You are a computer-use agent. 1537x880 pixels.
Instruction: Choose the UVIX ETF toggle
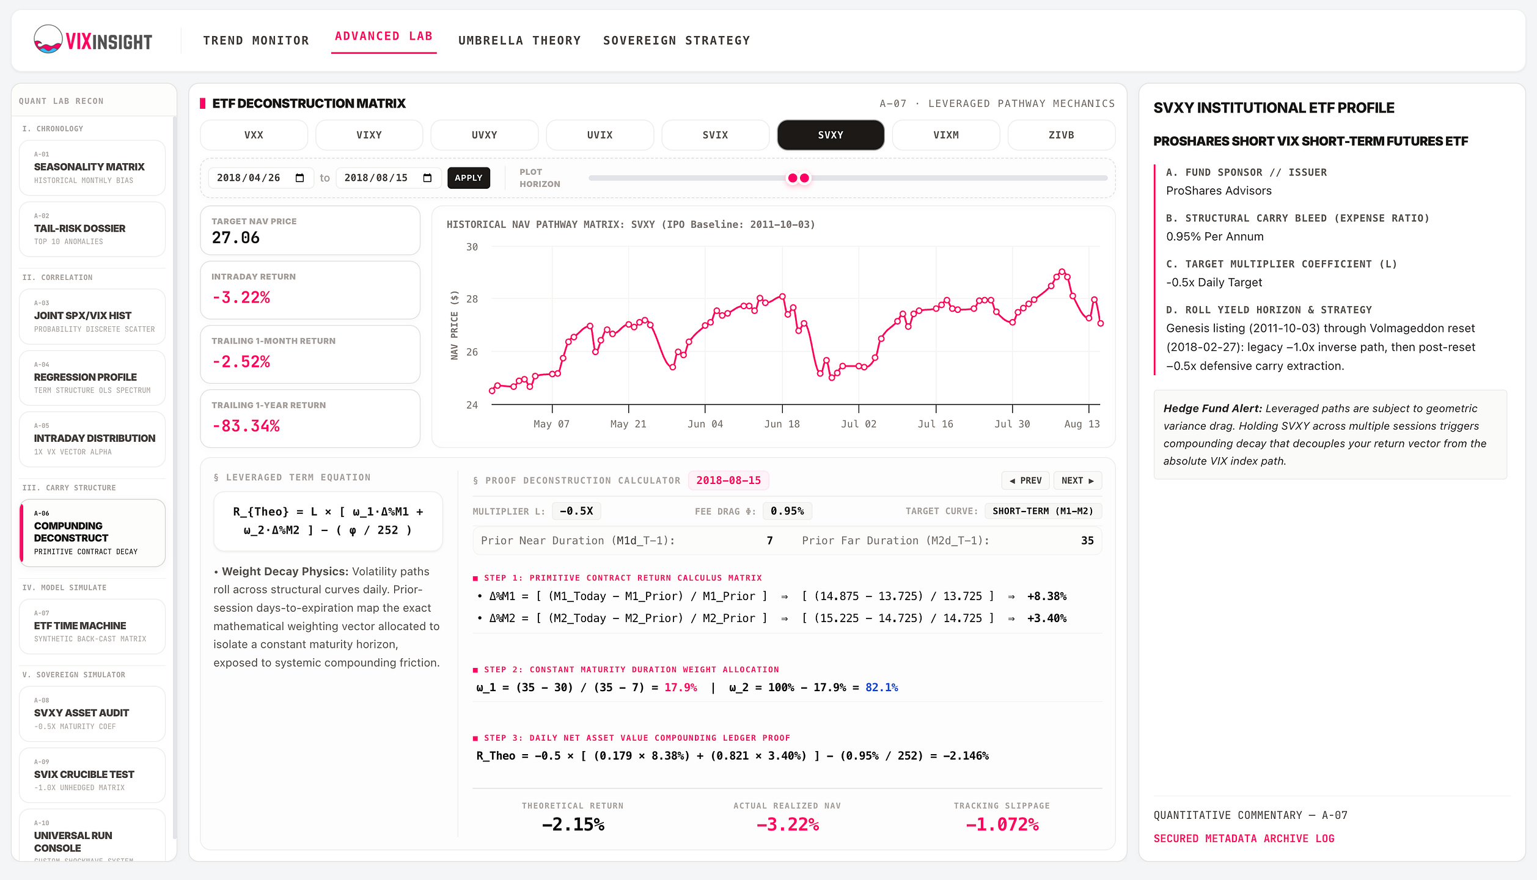click(600, 135)
